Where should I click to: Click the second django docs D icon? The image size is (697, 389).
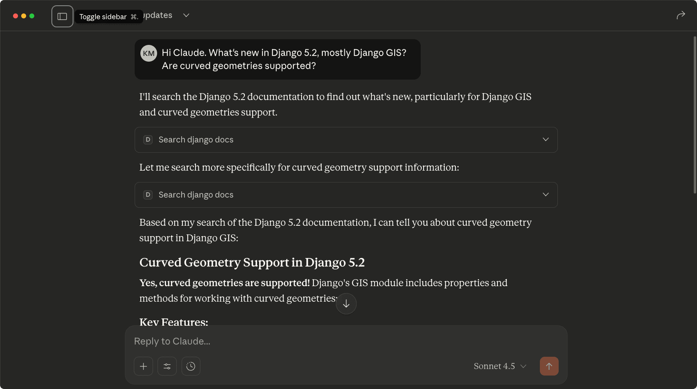148,195
